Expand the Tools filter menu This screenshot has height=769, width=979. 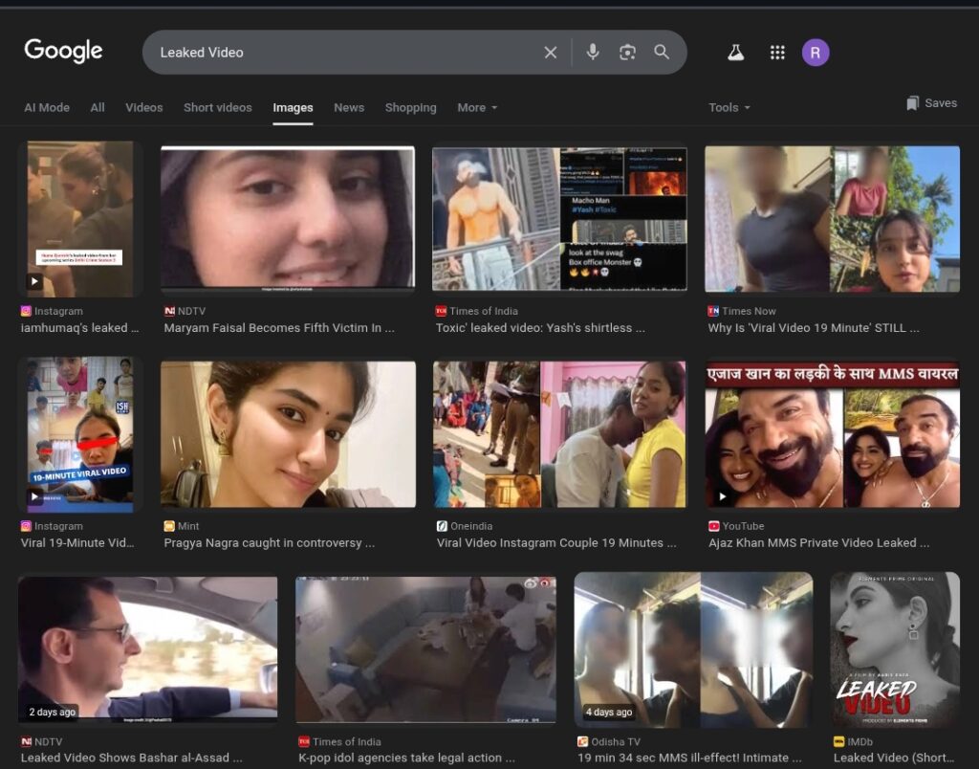point(729,108)
